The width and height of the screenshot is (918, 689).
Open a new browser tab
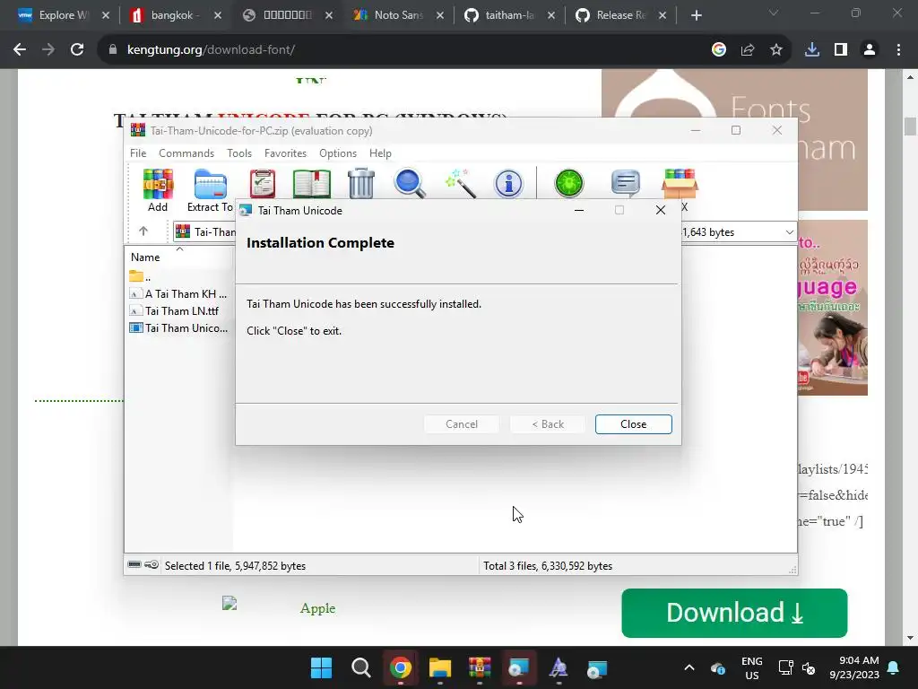click(x=696, y=15)
